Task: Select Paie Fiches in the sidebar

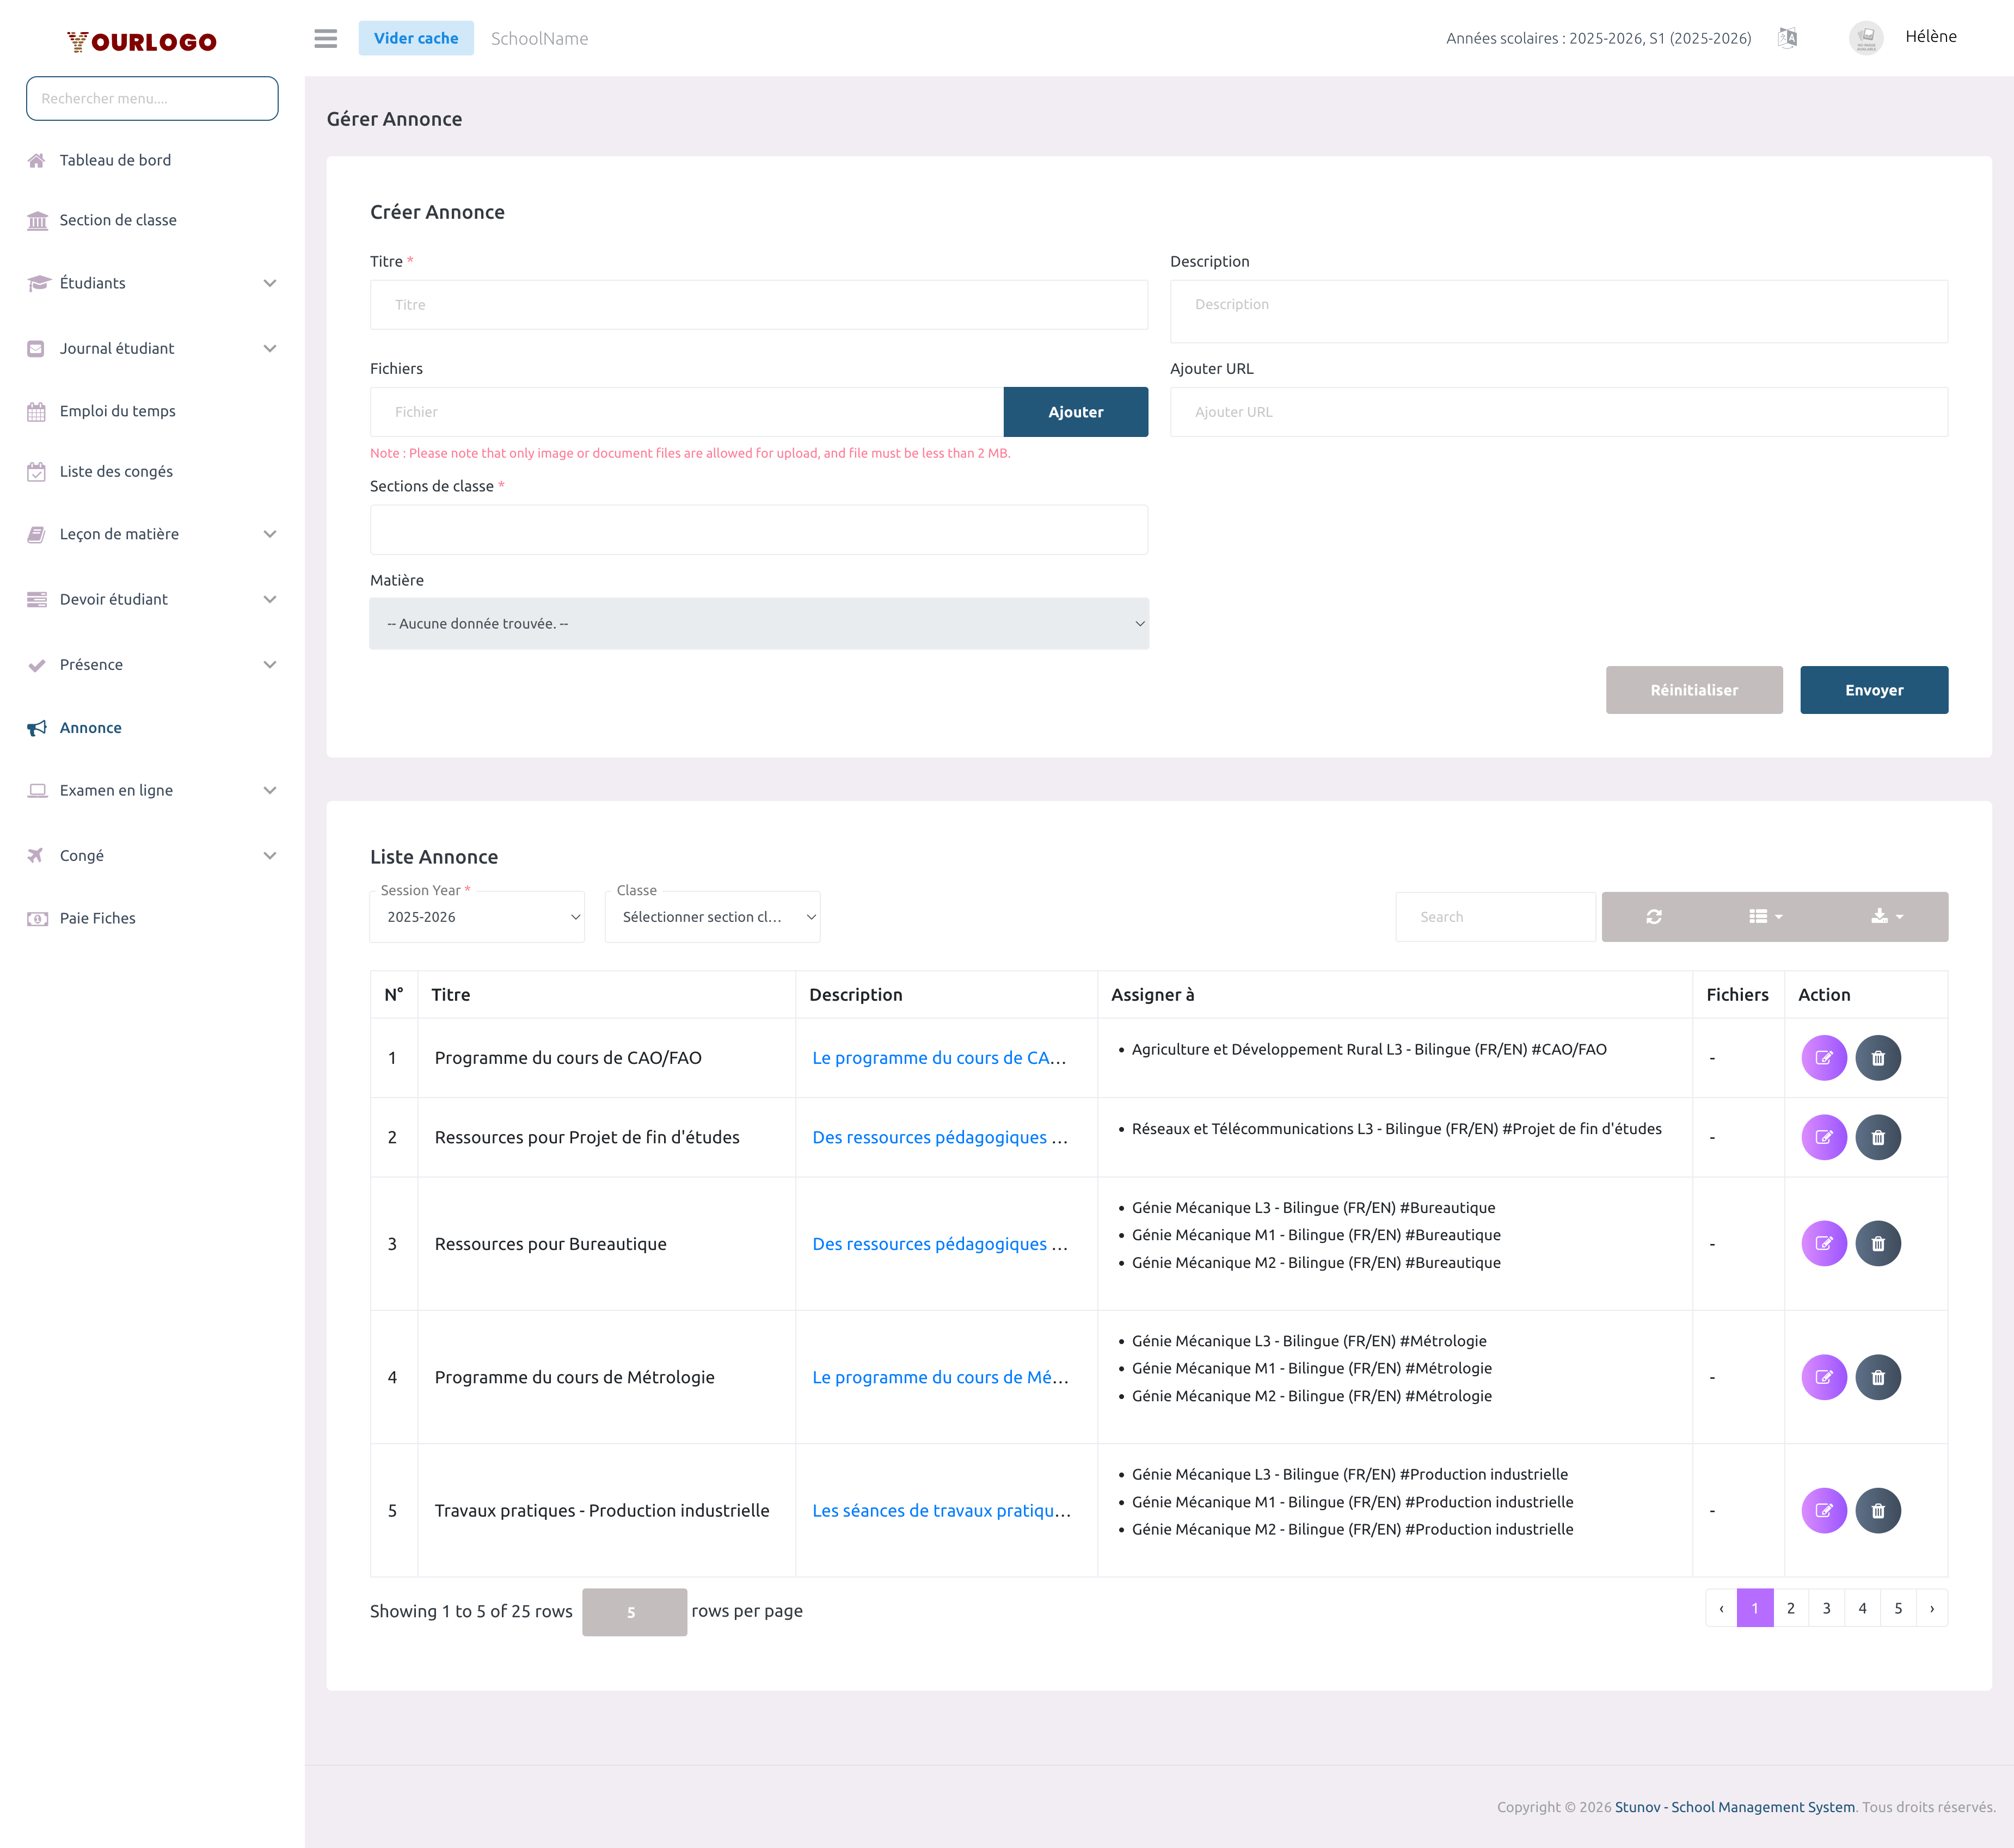Action: [97, 917]
